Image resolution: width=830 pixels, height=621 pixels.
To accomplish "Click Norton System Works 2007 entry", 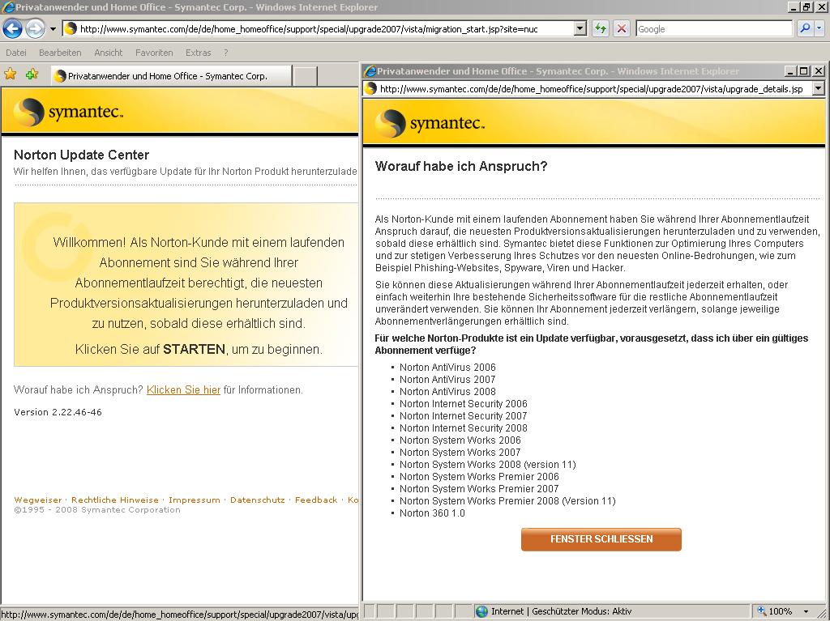I will click(x=460, y=453).
